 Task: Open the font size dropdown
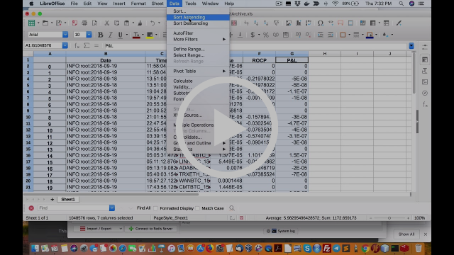coord(89,35)
